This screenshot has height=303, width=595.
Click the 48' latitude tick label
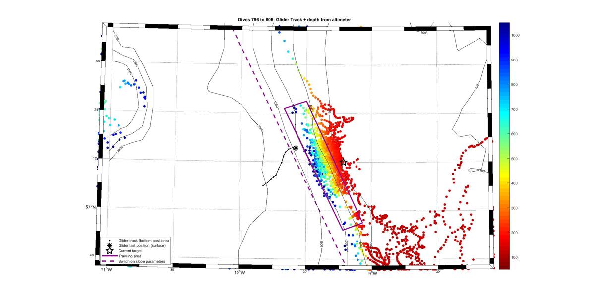(x=92, y=255)
